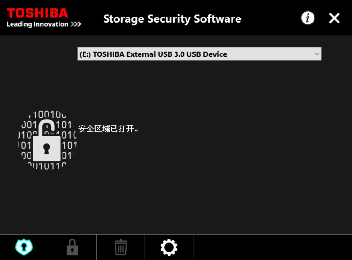Show application info via the i icon
The height and width of the screenshot is (260, 352).
[x=308, y=18]
